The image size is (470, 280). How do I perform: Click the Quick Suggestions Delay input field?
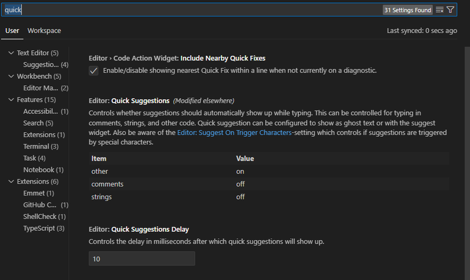click(x=142, y=259)
